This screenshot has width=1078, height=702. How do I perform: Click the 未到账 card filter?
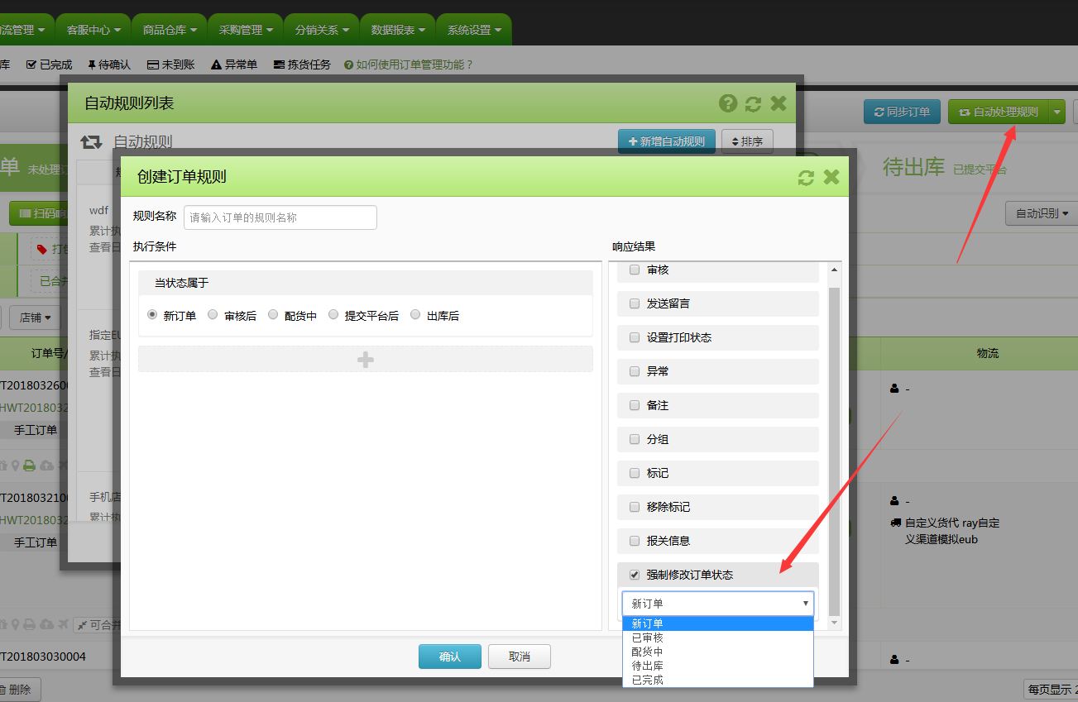point(171,64)
